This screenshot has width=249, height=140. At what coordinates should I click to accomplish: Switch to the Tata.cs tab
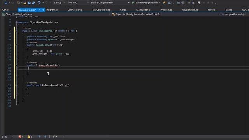pos(229,10)
